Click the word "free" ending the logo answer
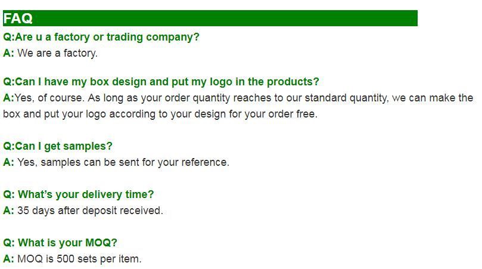Viewport: 482px width, 269px height. [306, 114]
